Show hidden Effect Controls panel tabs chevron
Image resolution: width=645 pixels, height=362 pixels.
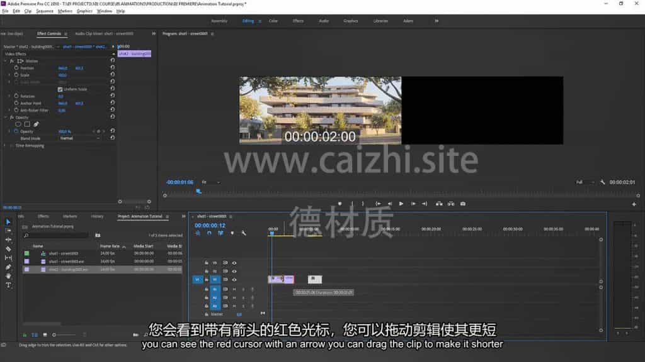coord(154,34)
